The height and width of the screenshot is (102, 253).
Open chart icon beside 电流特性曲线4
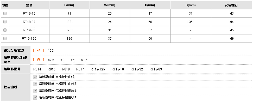[35, 98]
